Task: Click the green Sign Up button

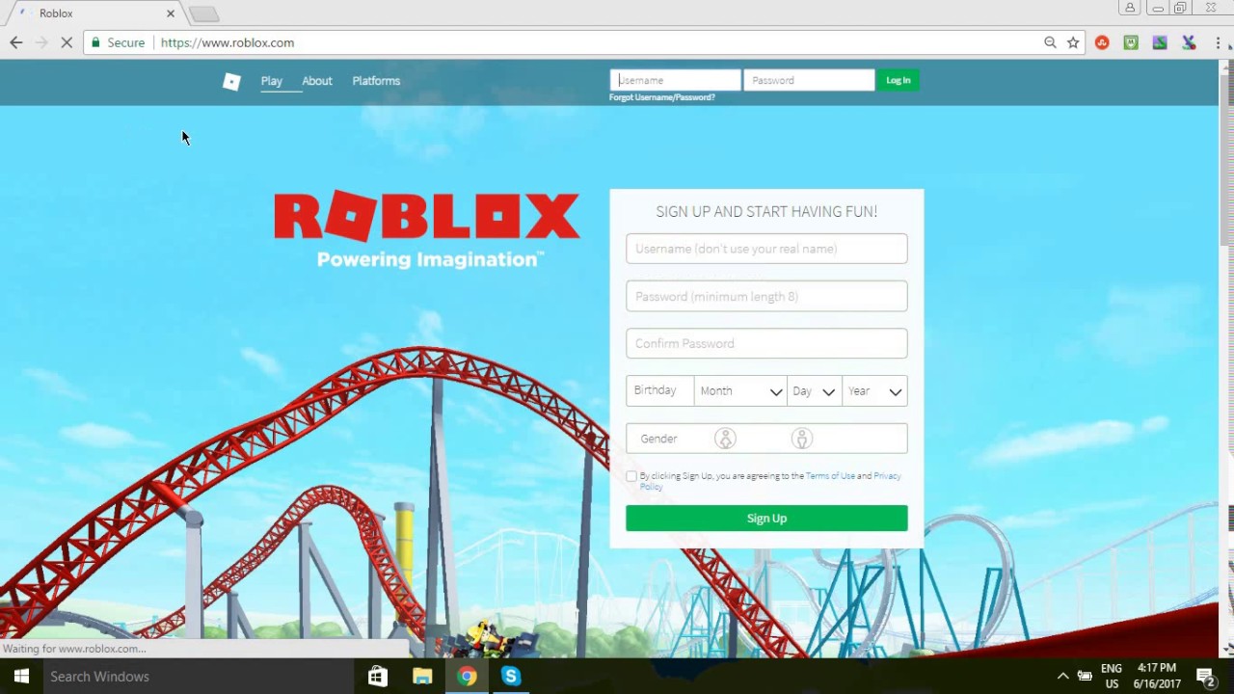Action: pyautogui.click(x=766, y=519)
